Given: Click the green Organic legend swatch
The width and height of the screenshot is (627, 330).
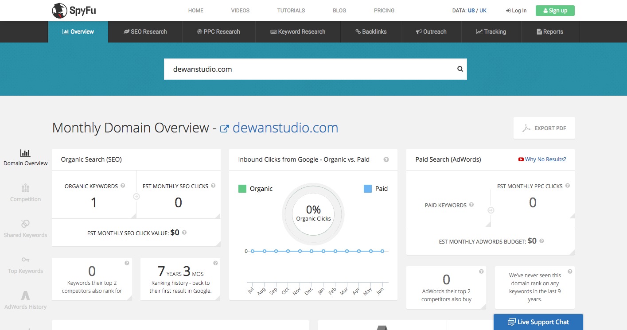Looking at the screenshot, I should coord(242,189).
